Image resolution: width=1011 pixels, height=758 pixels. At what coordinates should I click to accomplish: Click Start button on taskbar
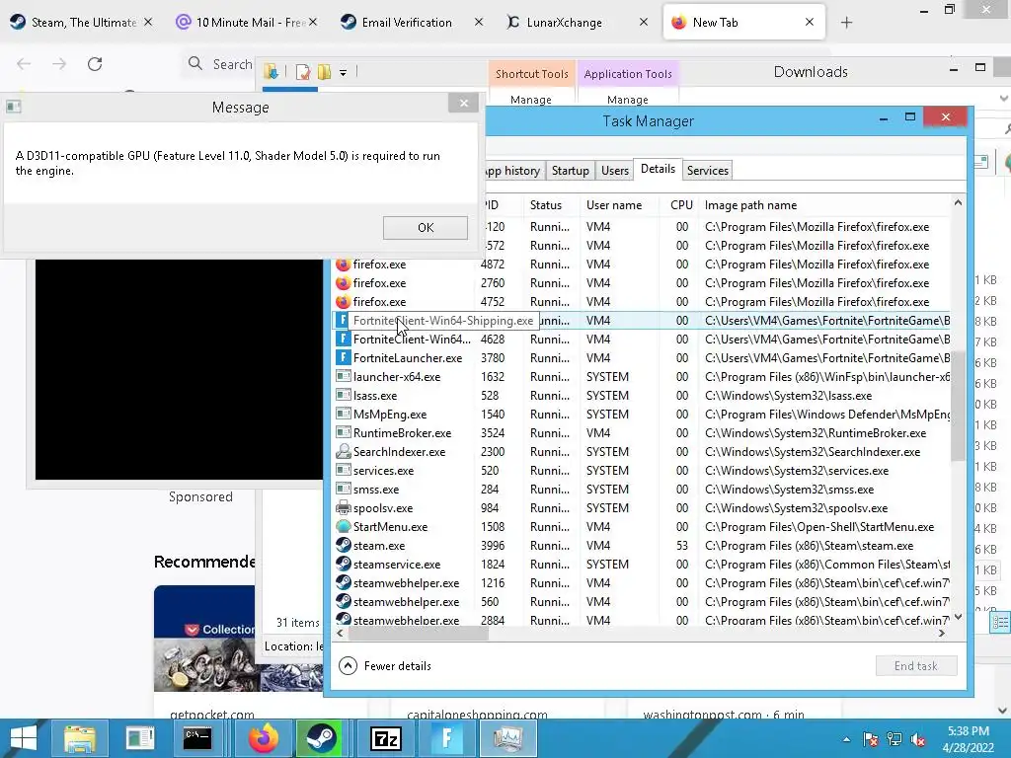[x=24, y=738]
